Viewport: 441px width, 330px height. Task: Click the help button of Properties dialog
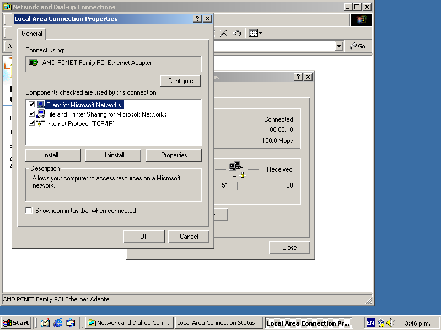point(197,19)
